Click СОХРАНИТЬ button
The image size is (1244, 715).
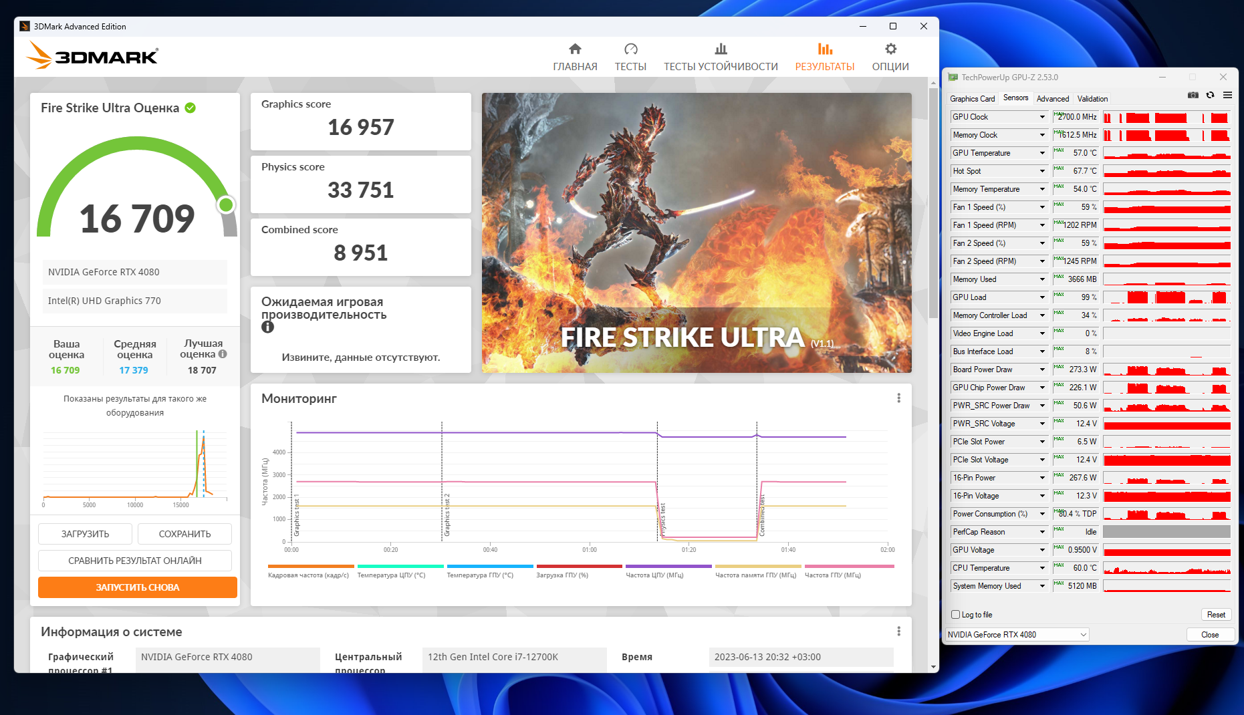[x=184, y=534]
